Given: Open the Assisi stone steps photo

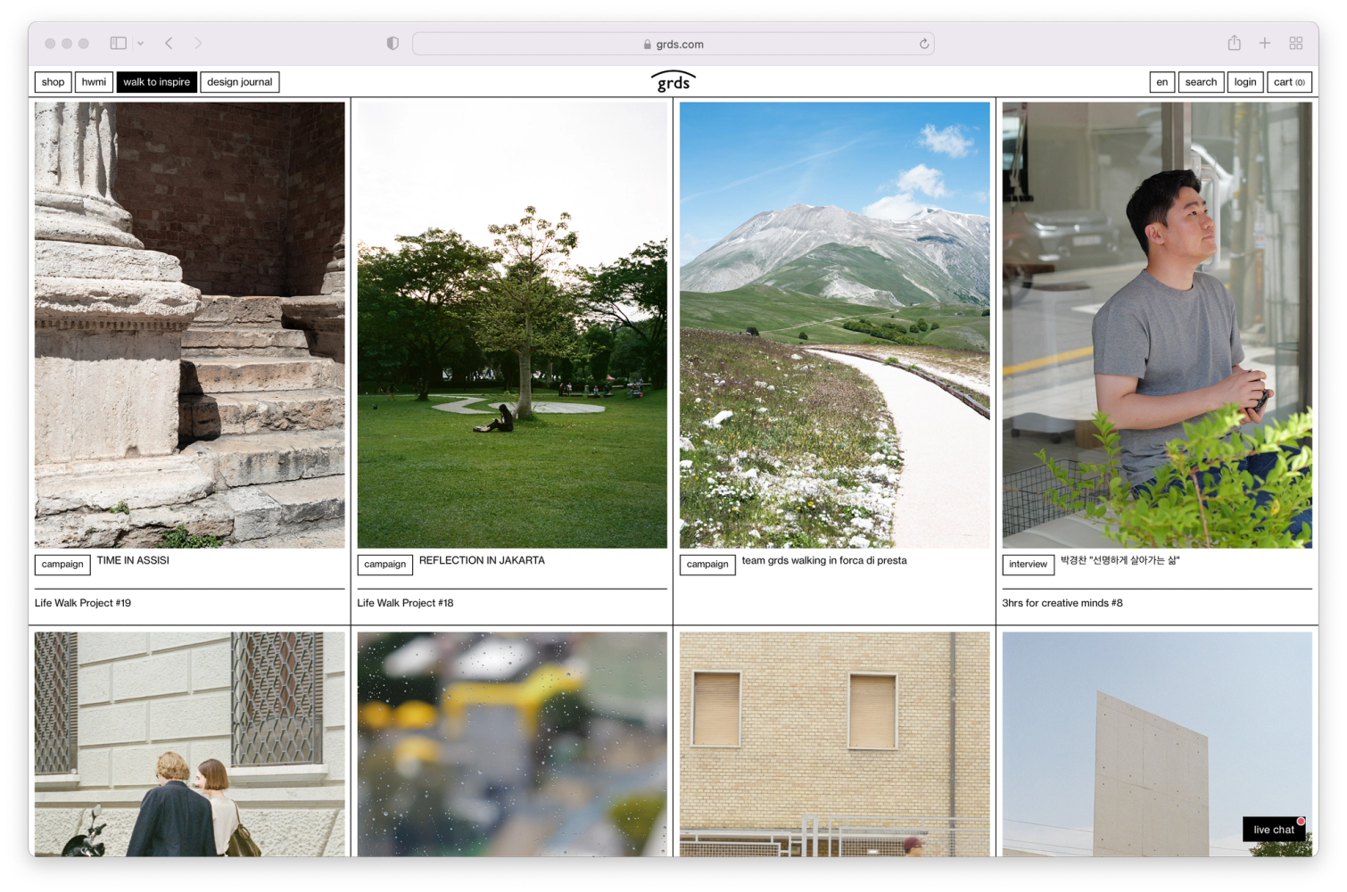Looking at the screenshot, I should pyautogui.click(x=190, y=325).
